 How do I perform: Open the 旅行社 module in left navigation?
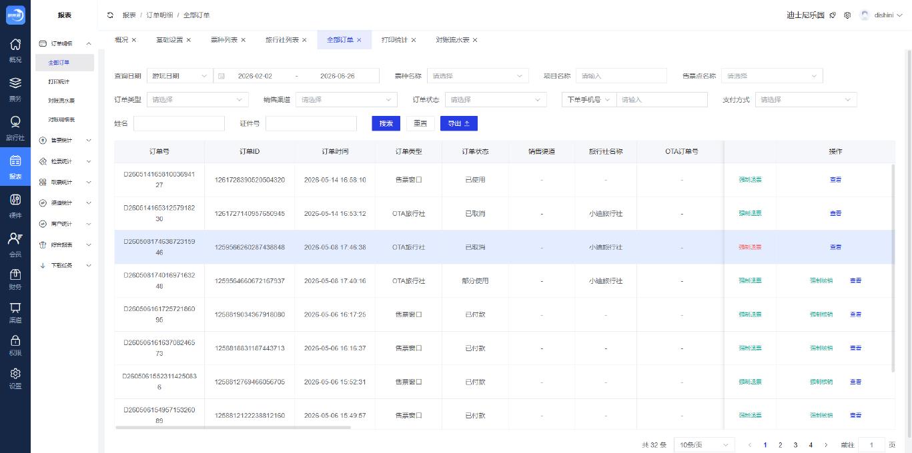(15, 128)
